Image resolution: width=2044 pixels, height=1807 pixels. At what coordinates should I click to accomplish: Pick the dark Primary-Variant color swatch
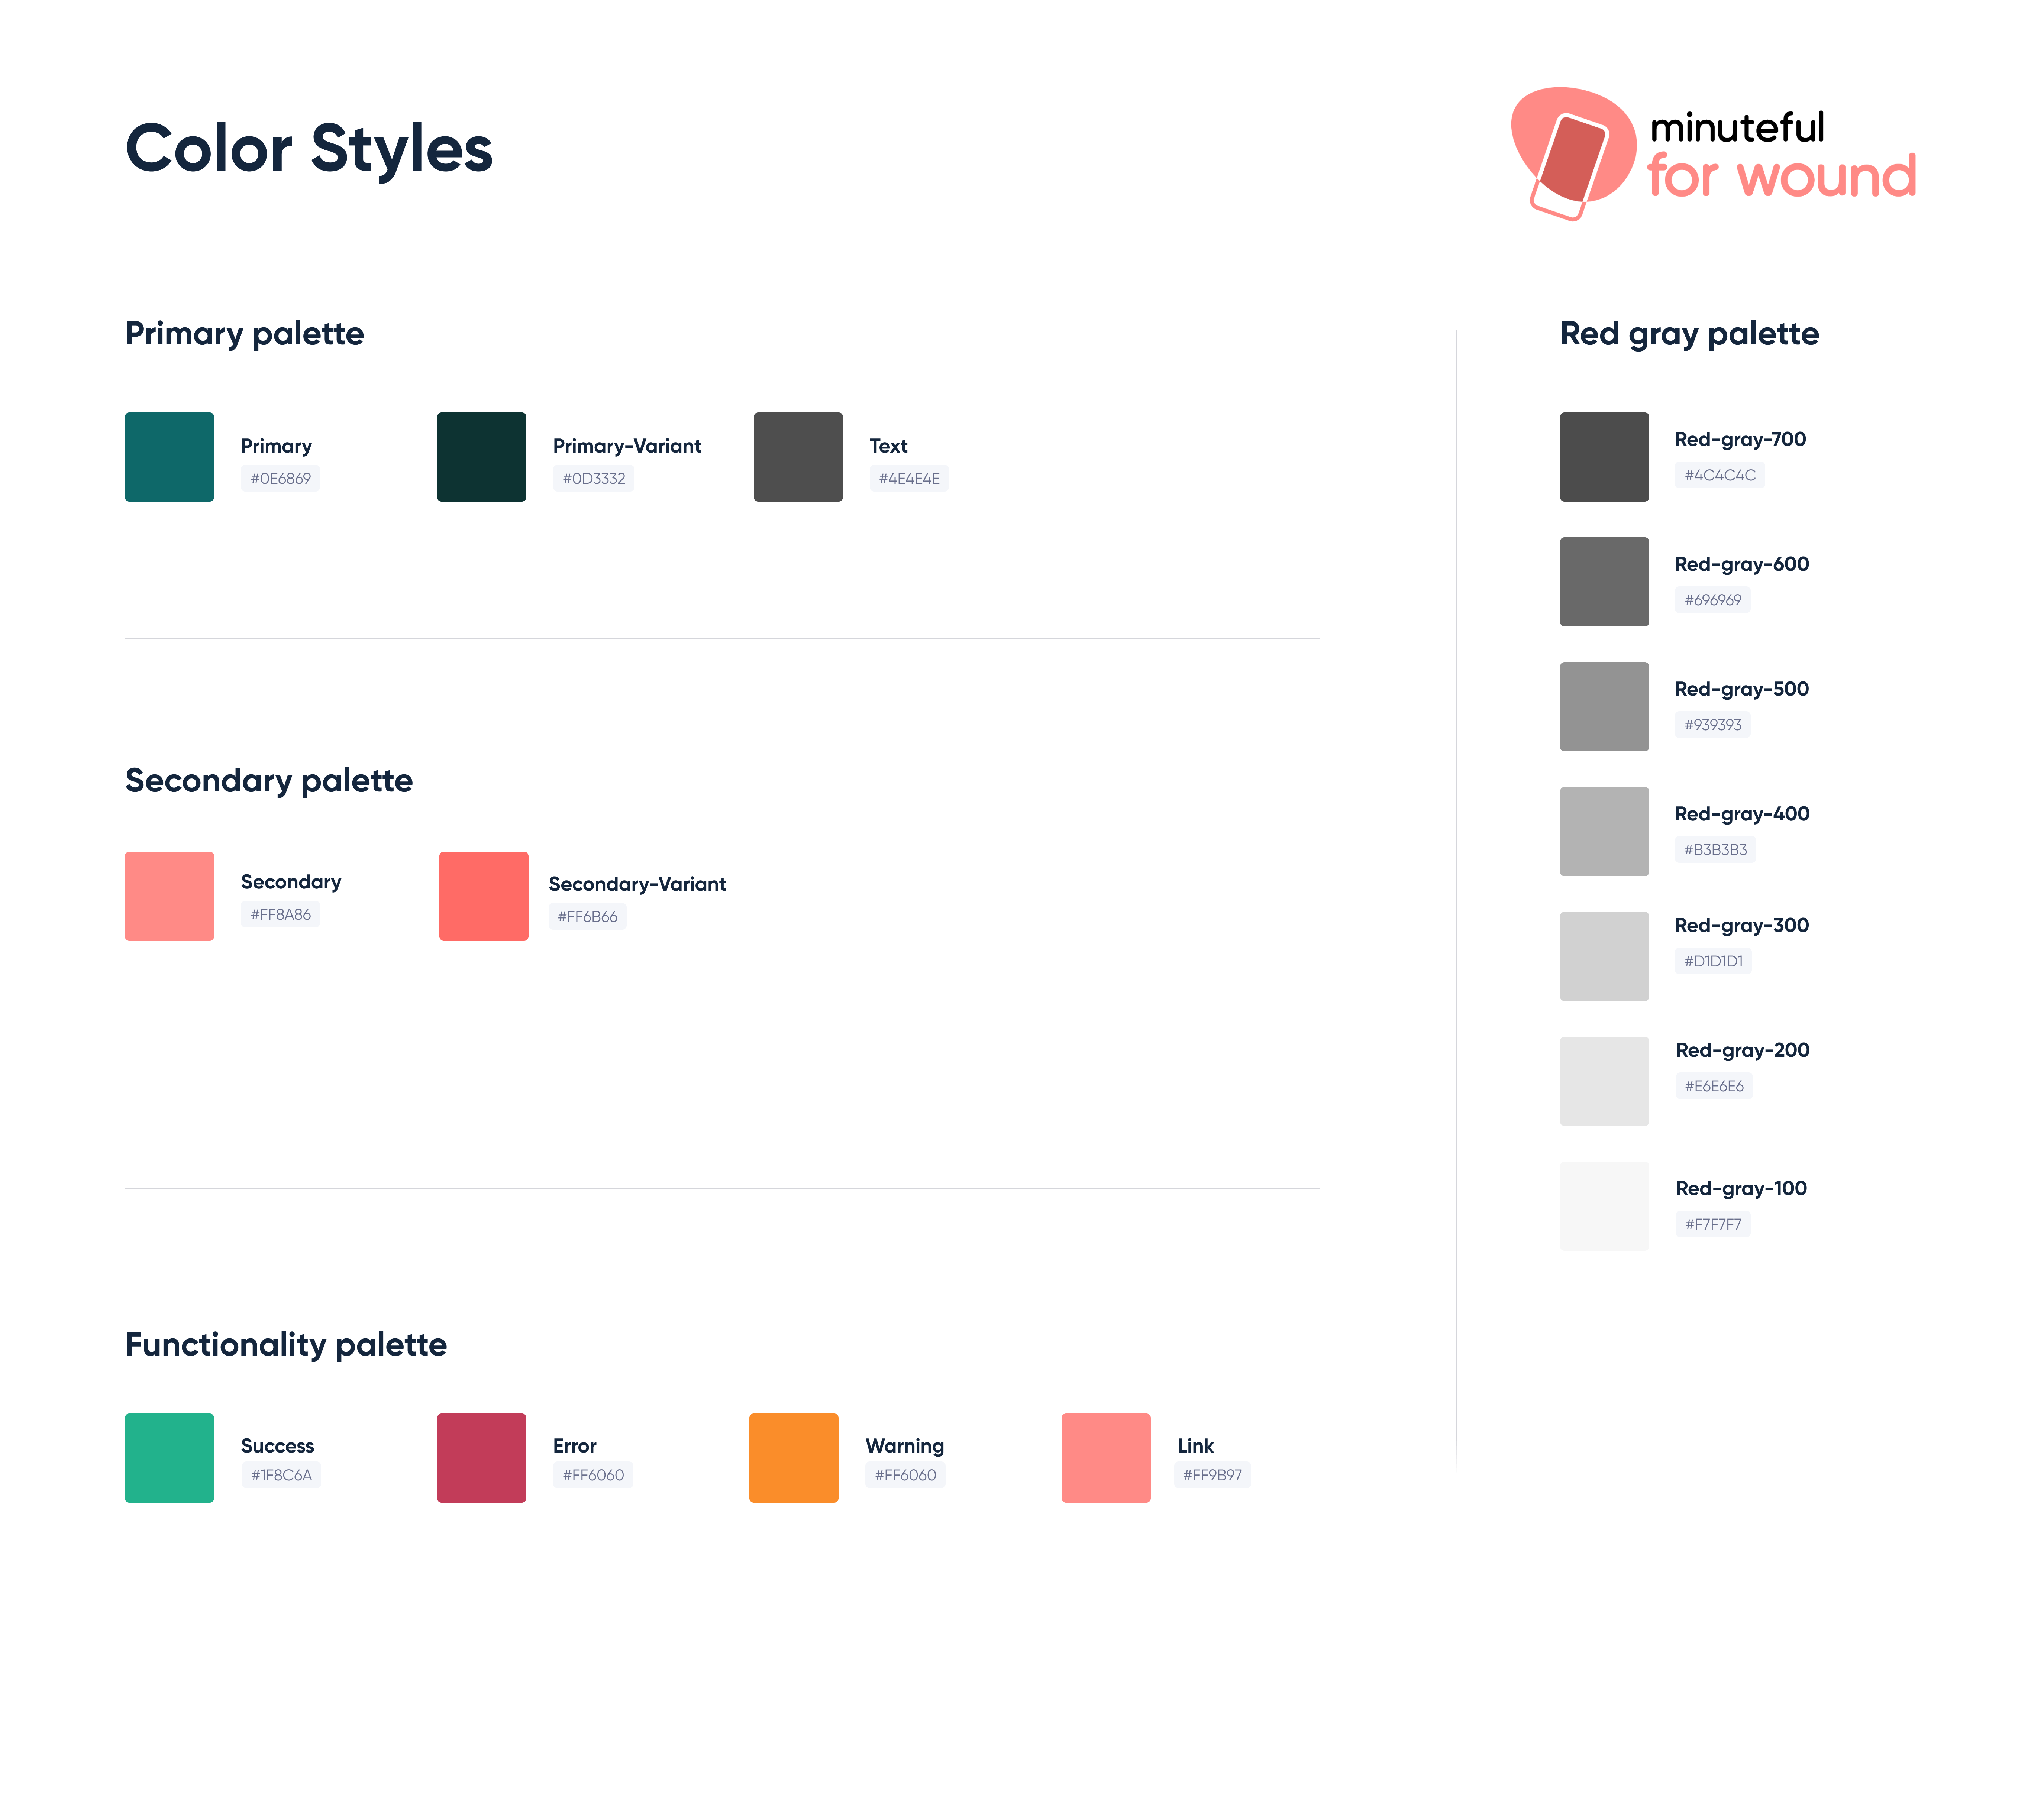(x=481, y=457)
